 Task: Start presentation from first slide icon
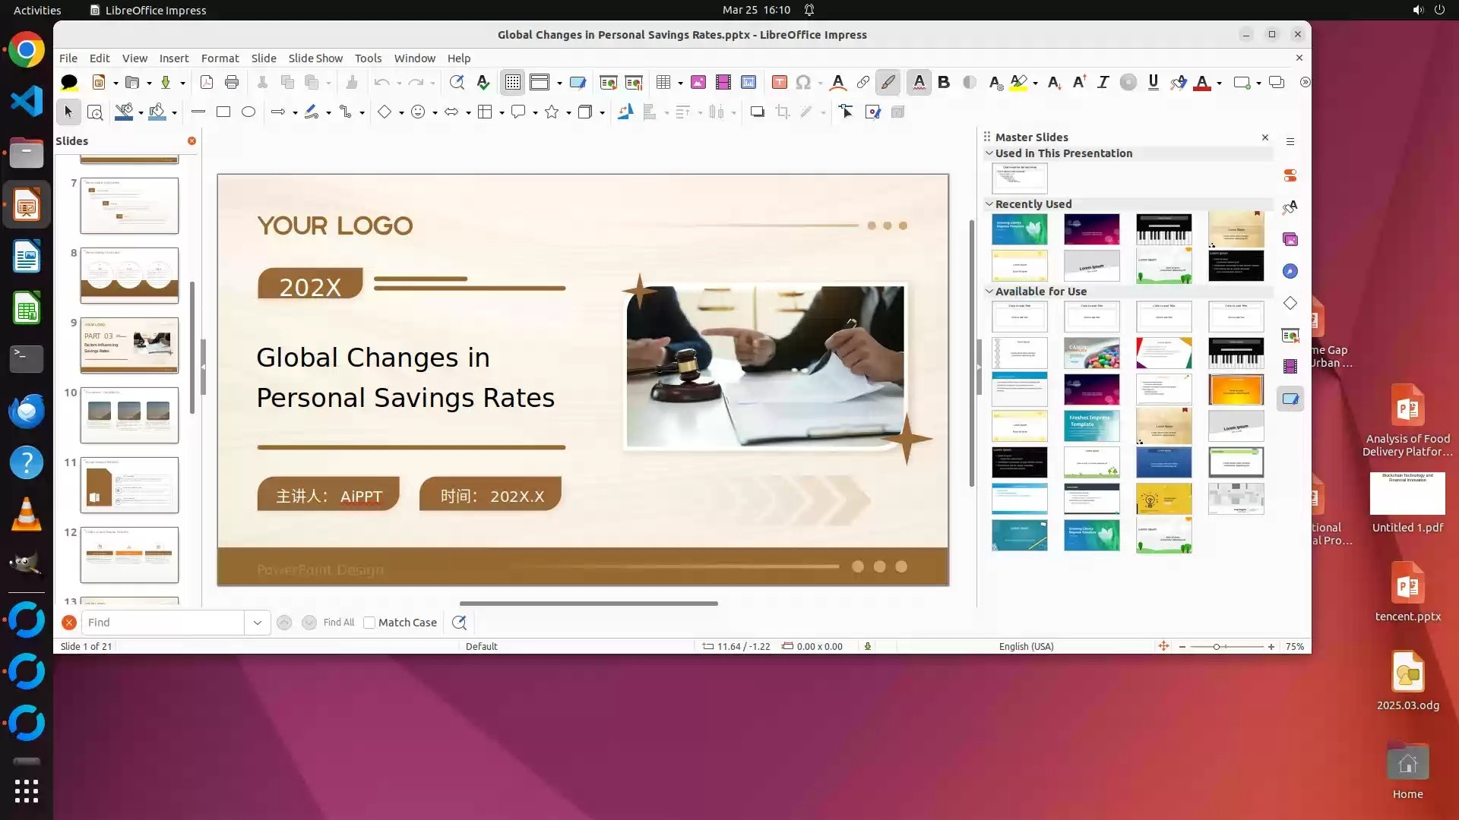click(608, 82)
